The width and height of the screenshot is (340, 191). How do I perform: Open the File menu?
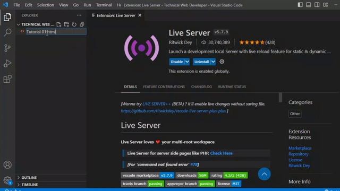pyautogui.click(x=16, y=5)
